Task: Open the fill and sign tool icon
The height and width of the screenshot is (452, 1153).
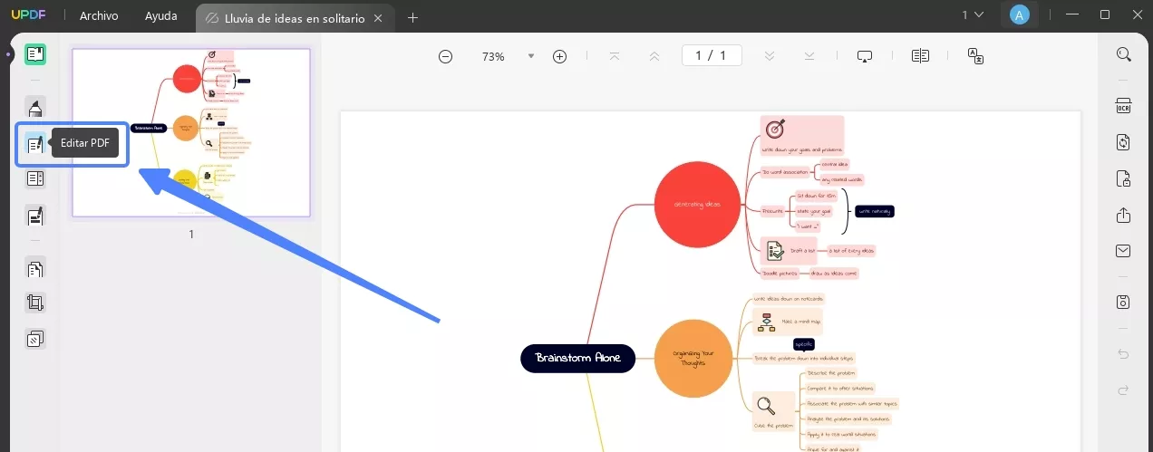Action: [x=35, y=216]
